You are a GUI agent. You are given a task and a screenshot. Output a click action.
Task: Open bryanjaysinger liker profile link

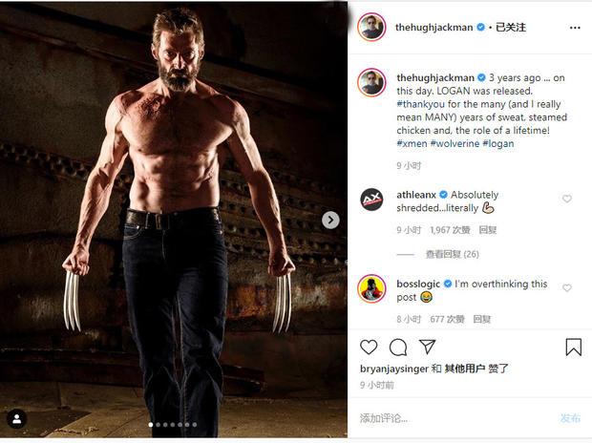point(394,369)
